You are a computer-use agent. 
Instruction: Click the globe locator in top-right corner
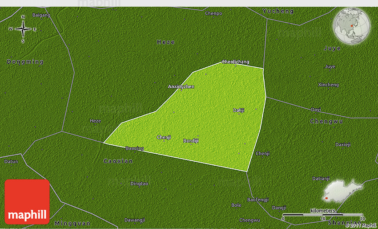351,25
